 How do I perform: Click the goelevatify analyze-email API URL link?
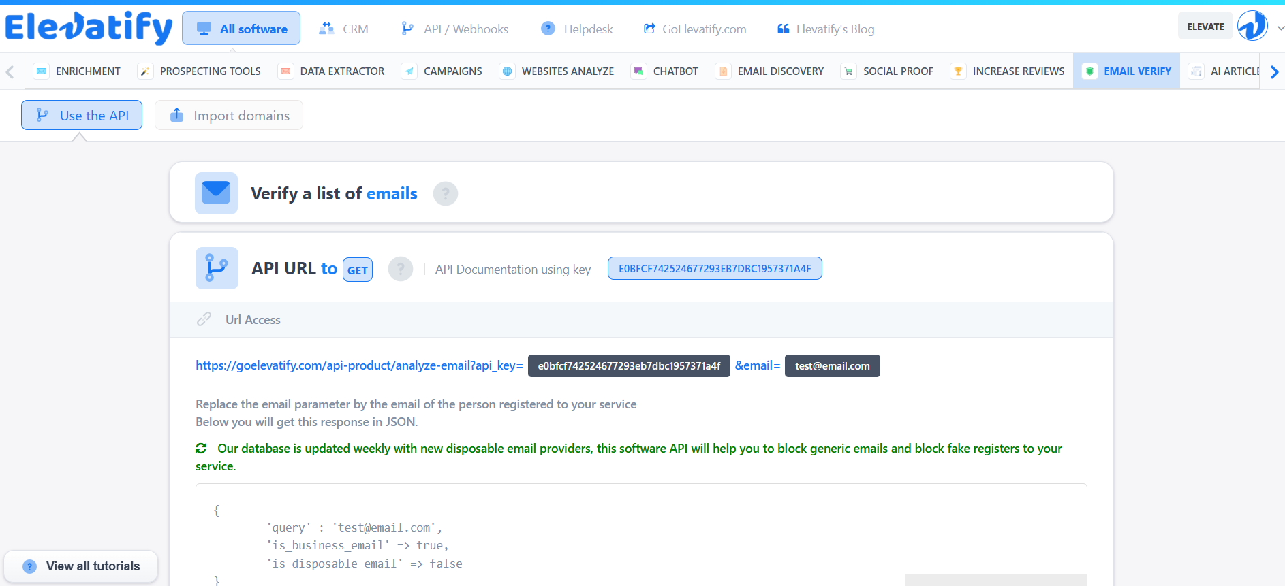(x=359, y=365)
